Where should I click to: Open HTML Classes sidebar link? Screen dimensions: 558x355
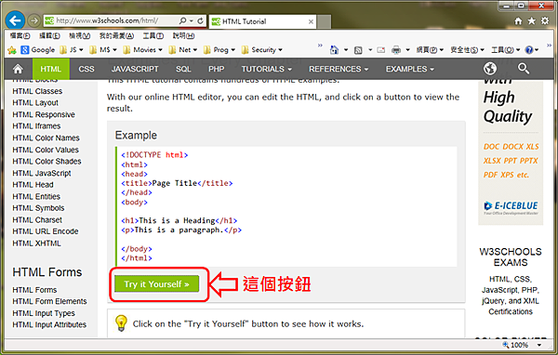pyautogui.click(x=37, y=91)
